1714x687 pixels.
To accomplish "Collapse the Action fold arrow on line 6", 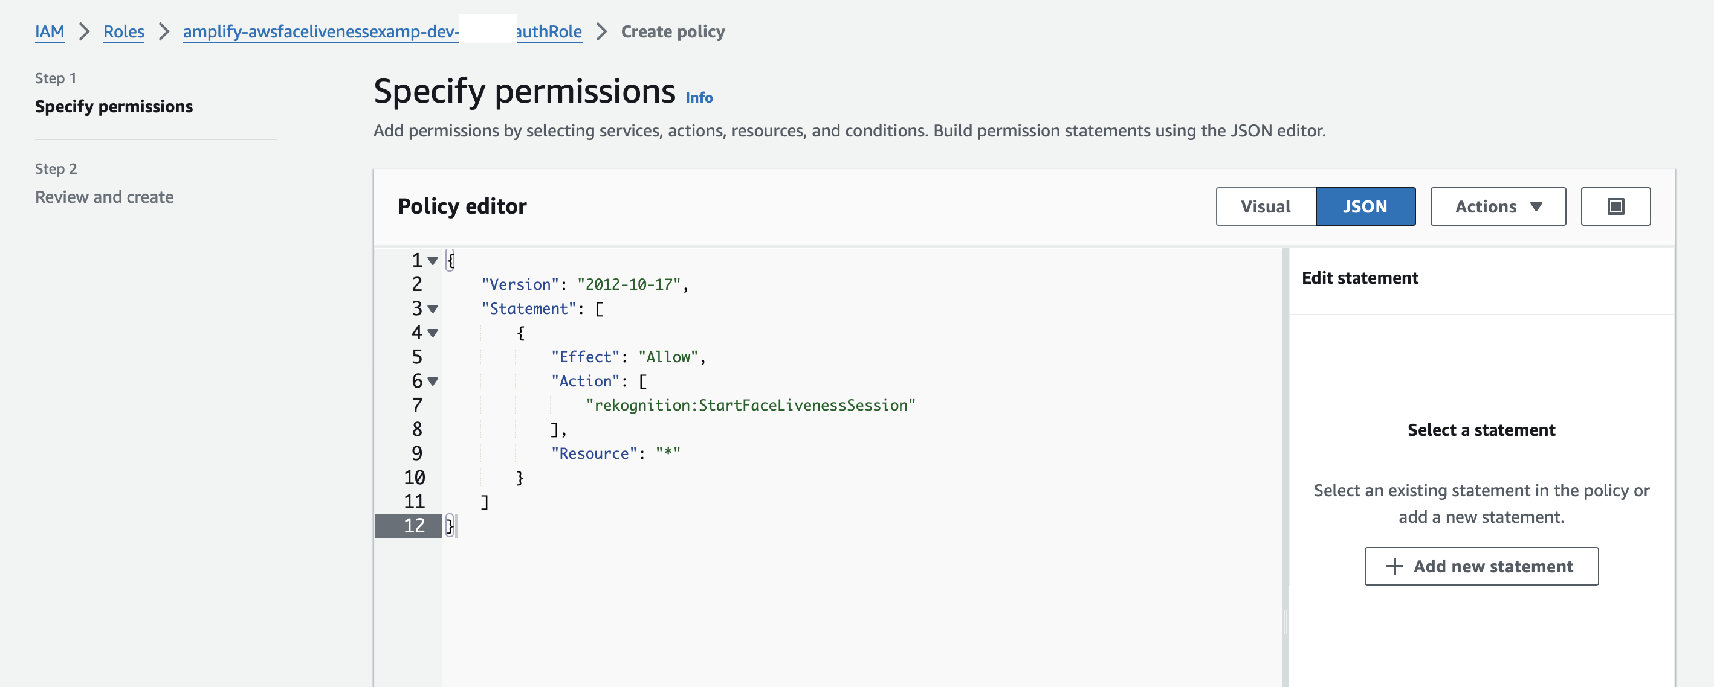I will tap(433, 382).
